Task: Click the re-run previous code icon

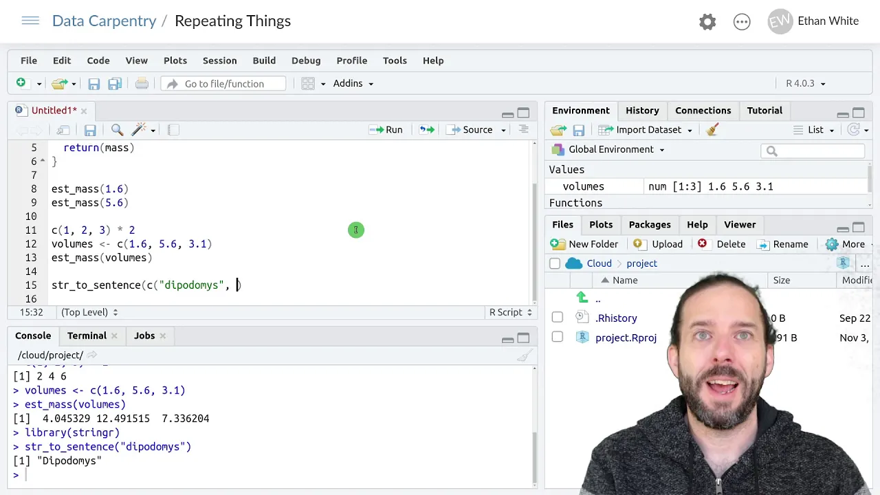Action: click(427, 130)
